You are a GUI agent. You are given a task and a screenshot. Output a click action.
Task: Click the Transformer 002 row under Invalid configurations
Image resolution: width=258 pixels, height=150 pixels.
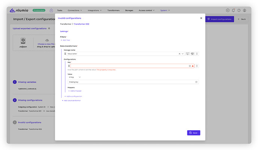click(x=30, y=129)
